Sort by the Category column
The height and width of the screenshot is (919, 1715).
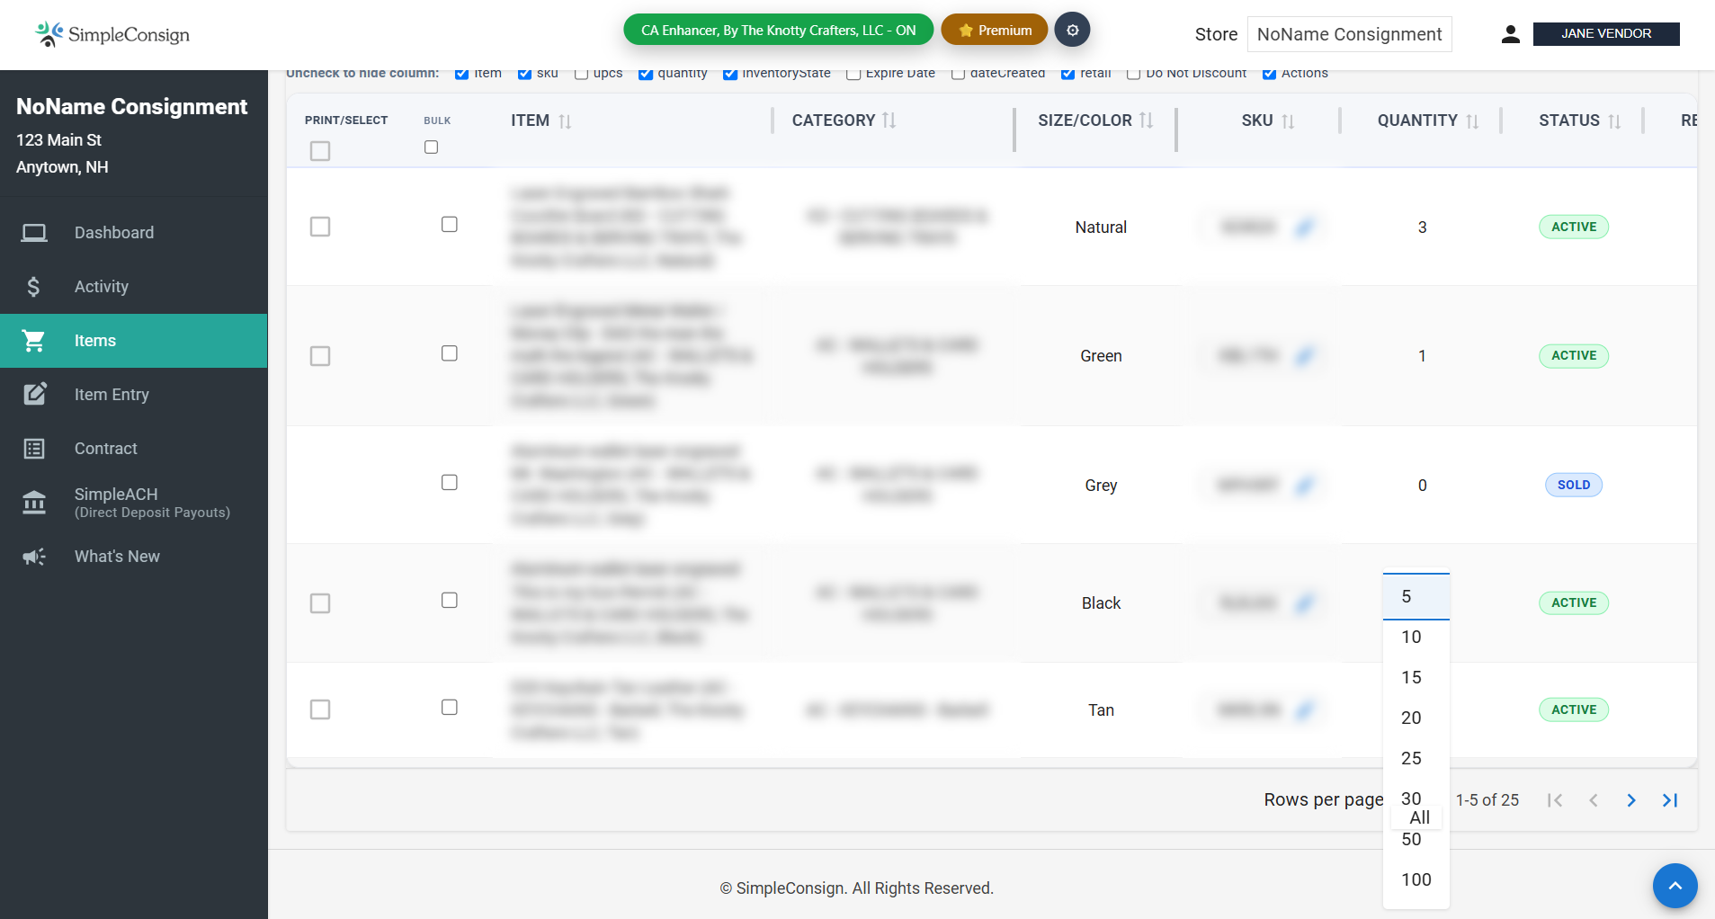(x=889, y=120)
